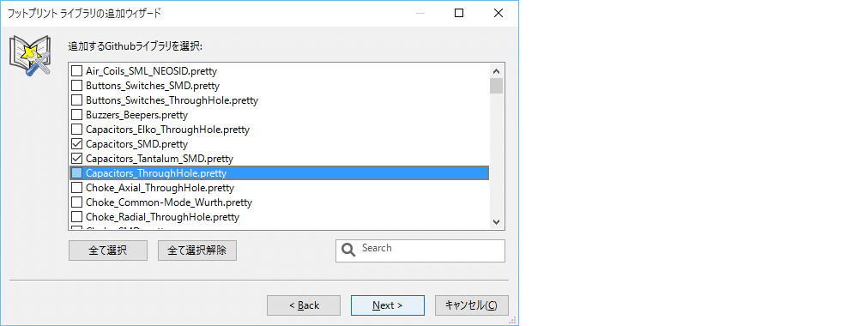This screenshot has width=858, height=326.
Task: Select Choke_Axial_ThroughHole.pretty list item
Action: (160, 188)
